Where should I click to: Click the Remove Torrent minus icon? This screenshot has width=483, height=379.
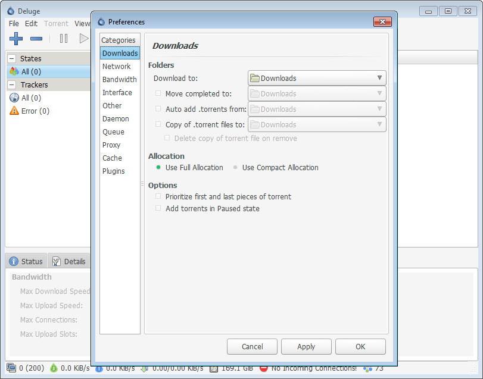click(36, 39)
